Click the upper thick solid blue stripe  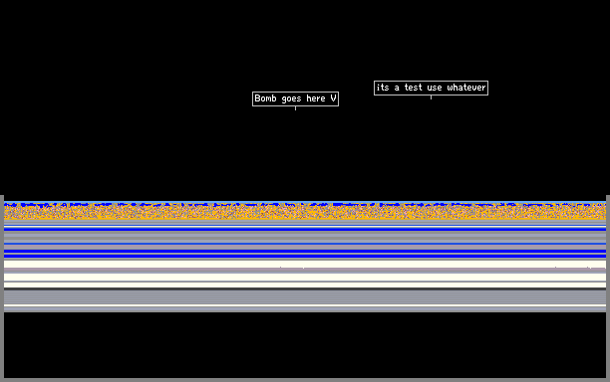[x=305, y=229]
